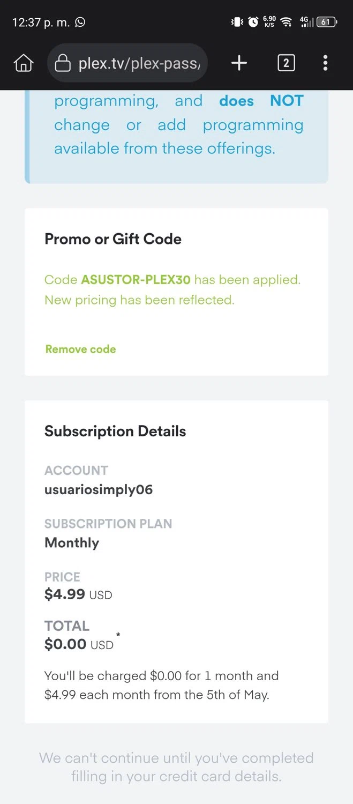
Task: Tap the Subscription Details heading
Action: pos(115,431)
